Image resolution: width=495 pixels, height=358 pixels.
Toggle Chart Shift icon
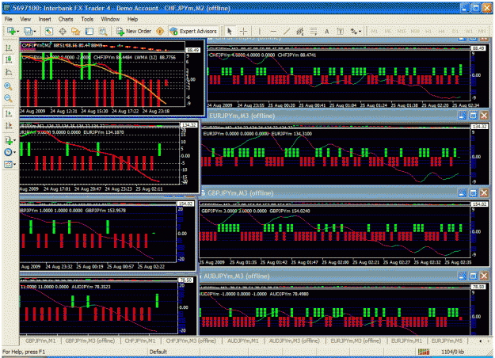pyautogui.click(x=9, y=126)
